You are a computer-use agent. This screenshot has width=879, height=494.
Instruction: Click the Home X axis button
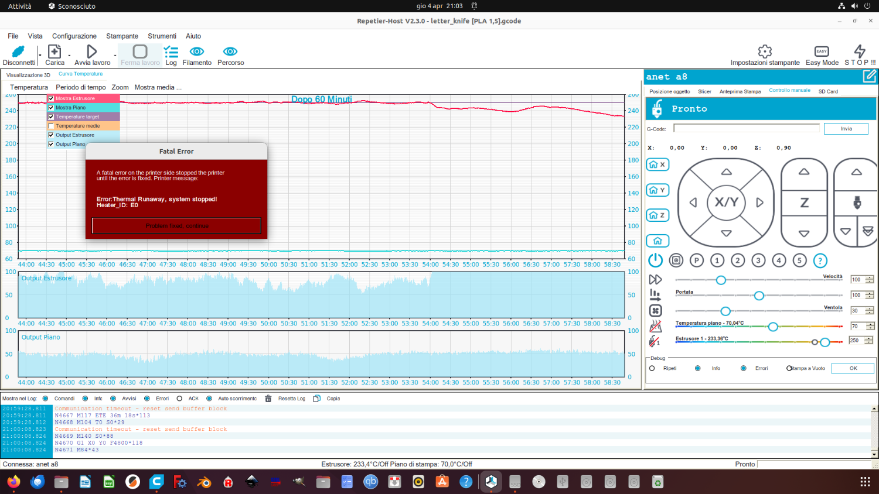click(657, 165)
